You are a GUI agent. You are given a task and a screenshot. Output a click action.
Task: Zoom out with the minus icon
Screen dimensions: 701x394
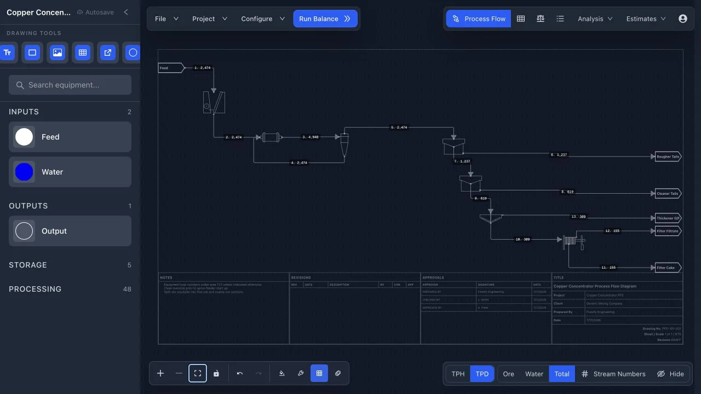coord(179,374)
